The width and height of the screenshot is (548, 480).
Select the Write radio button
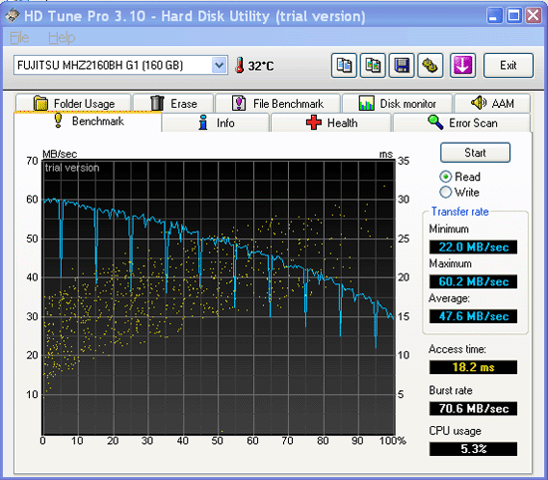click(x=445, y=193)
